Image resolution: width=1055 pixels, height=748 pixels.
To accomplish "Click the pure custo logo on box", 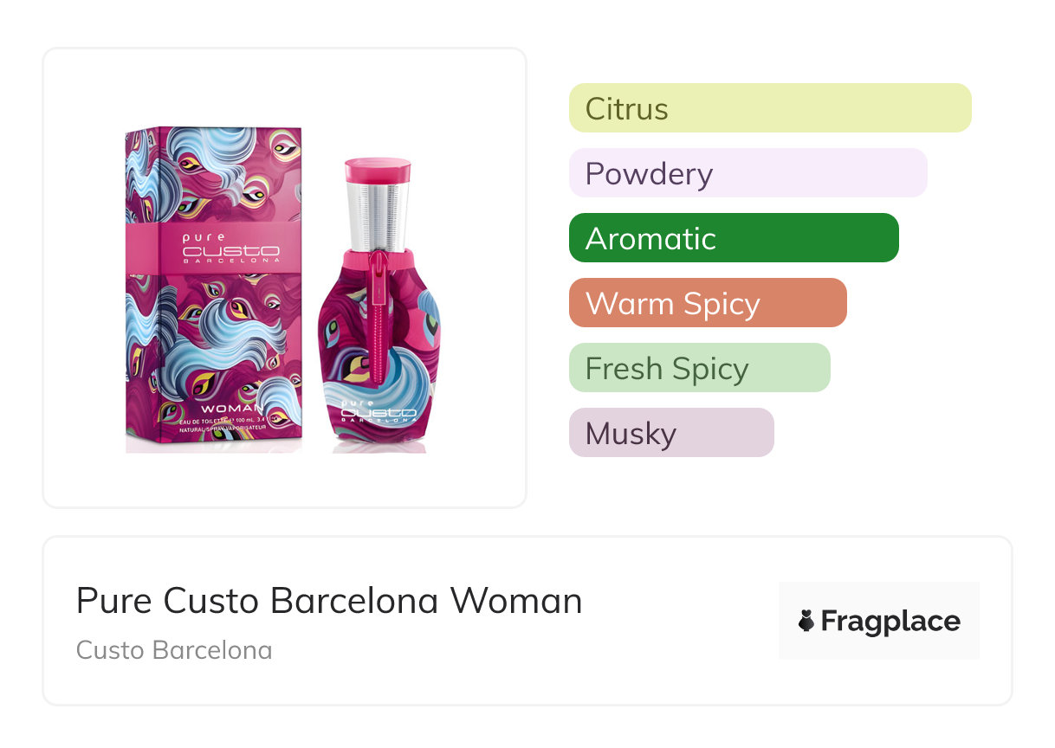I will 230,247.
